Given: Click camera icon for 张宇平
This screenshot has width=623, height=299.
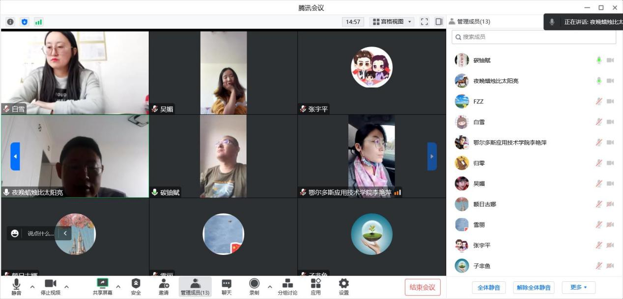Looking at the screenshot, I should (610, 246).
